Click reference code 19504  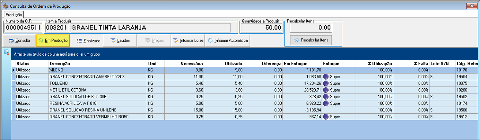click(x=462, y=77)
